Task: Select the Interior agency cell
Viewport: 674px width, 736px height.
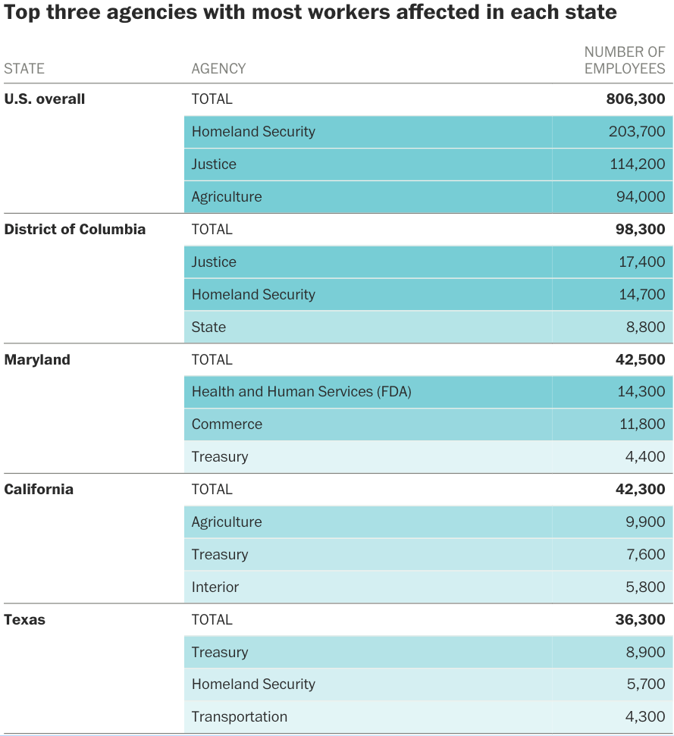Action: 215,587
